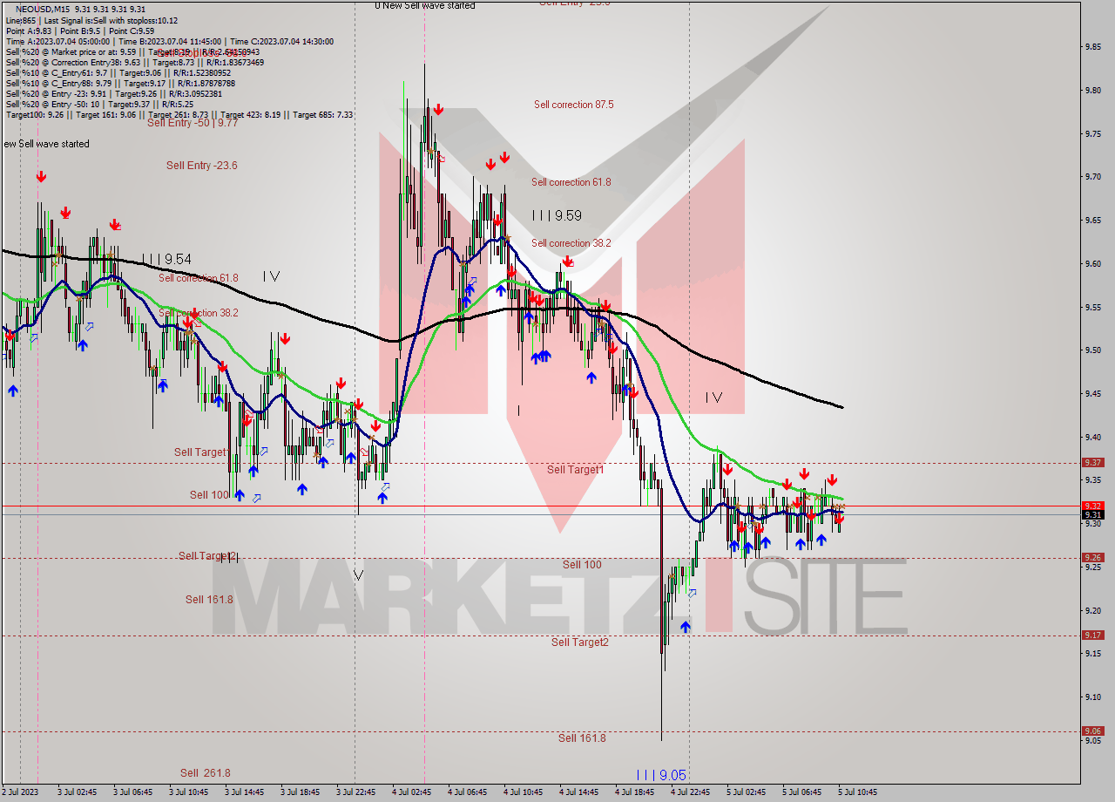Select the 'I I I 9.59' wave label
Screen dimensions: 1115x802
pos(557,215)
